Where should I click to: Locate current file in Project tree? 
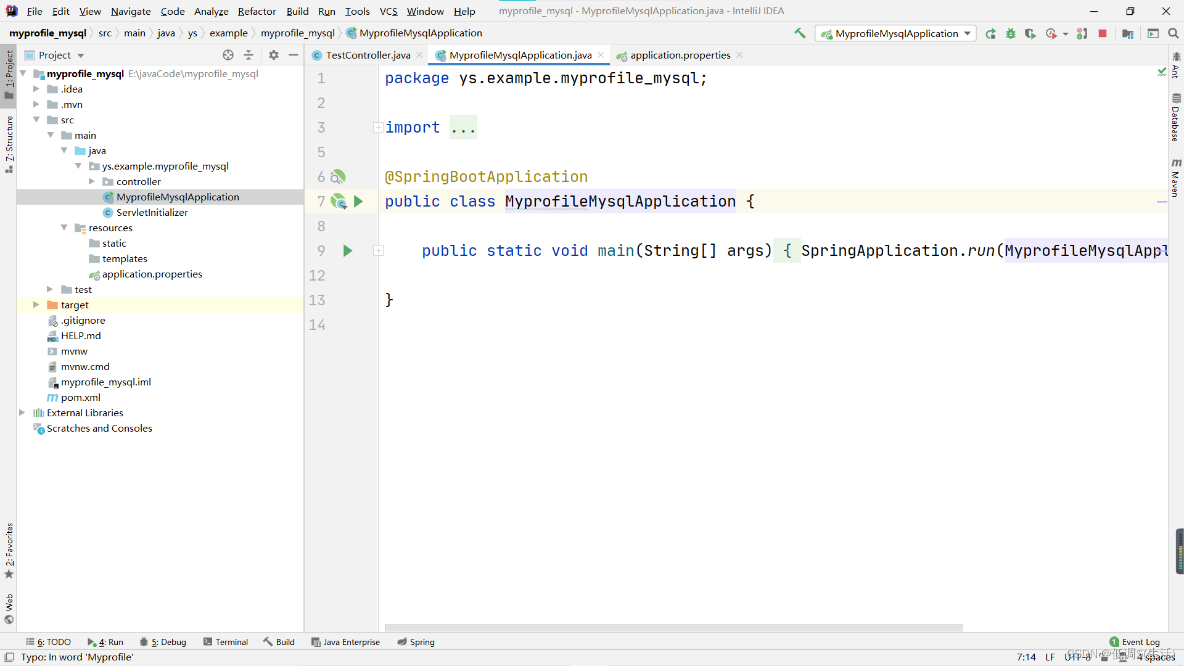(228, 55)
